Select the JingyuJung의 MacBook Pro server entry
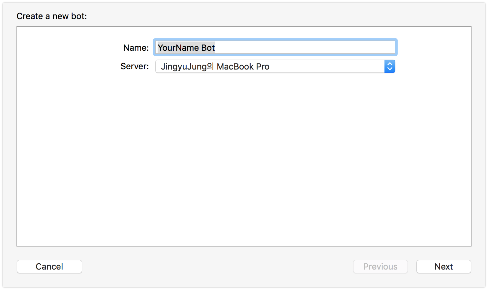The height and width of the screenshot is (290, 488). pyautogui.click(x=215, y=67)
